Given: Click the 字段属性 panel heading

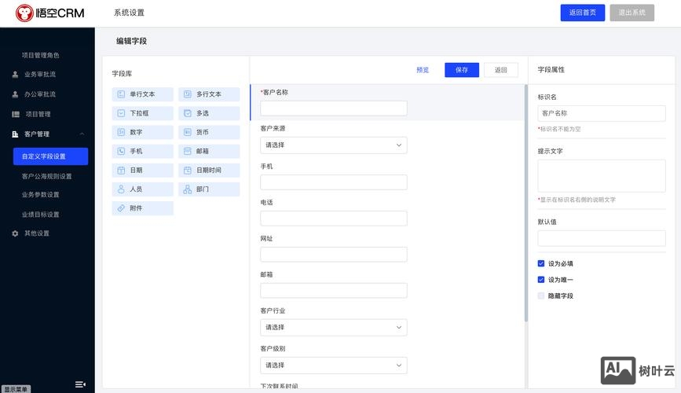Looking at the screenshot, I should [x=551, y=69].
